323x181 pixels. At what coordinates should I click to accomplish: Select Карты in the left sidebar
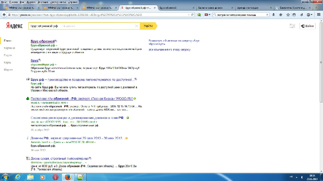[x=7, y=62]
